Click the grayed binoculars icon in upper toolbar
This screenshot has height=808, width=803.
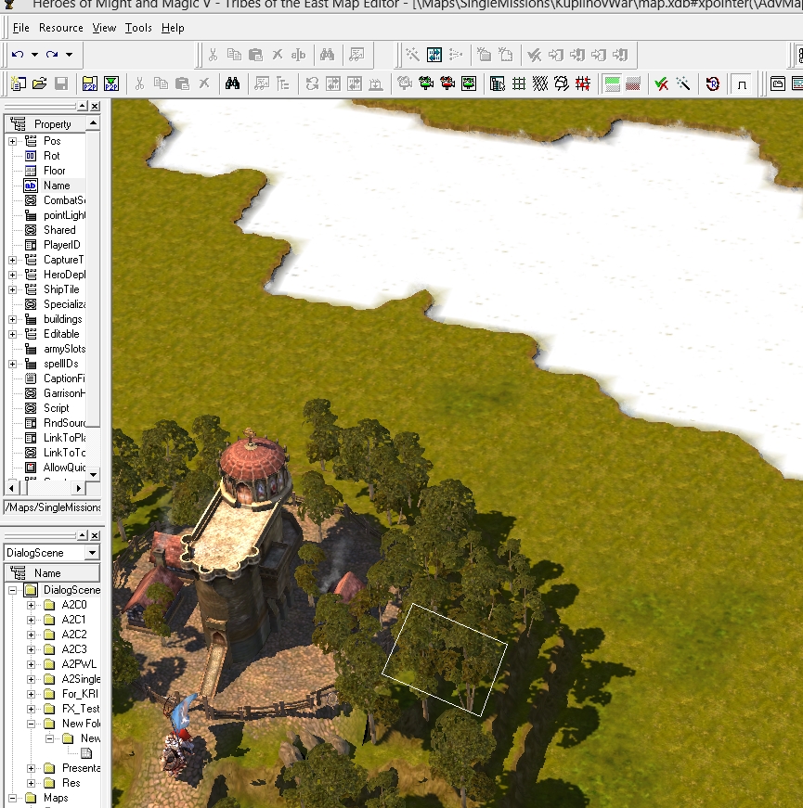[x=327, y=54]
